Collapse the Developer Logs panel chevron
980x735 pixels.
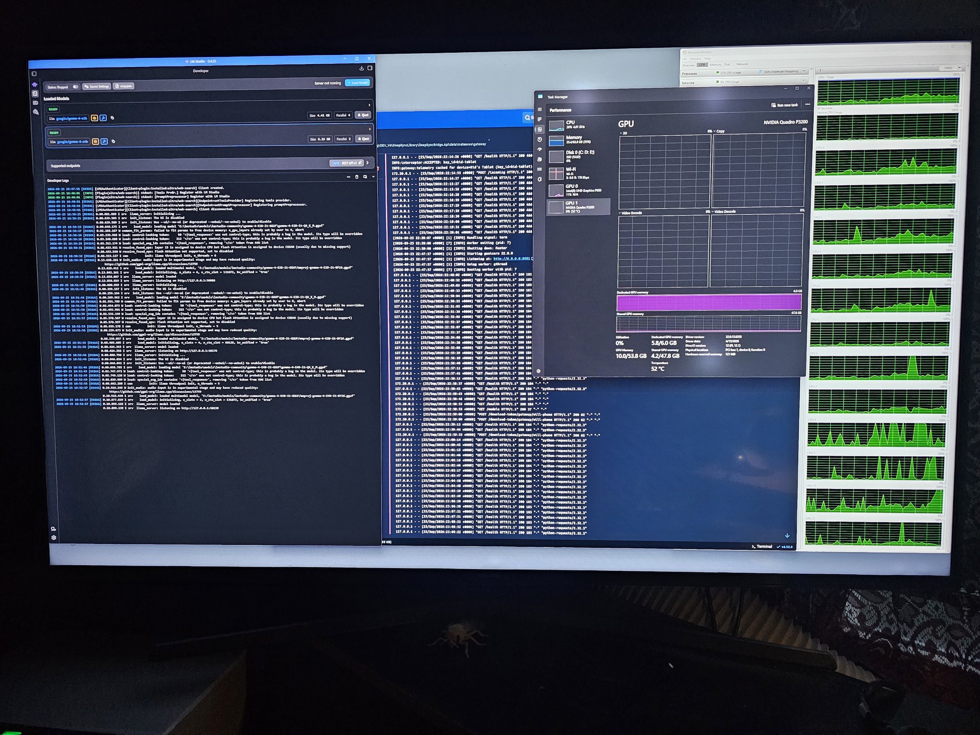click(x=373, y=177)
